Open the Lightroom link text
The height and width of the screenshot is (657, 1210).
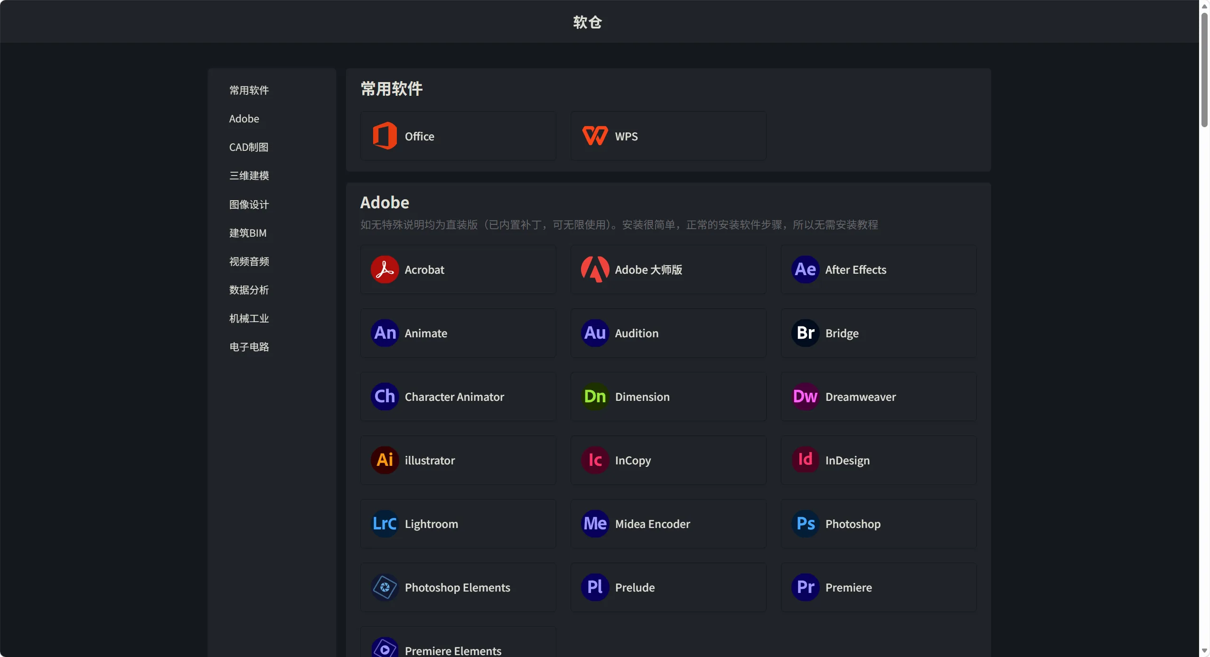(x=431, y=524)
